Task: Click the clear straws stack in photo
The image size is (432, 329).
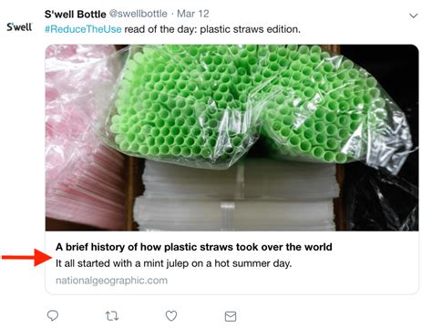Action: pos(237,196)
